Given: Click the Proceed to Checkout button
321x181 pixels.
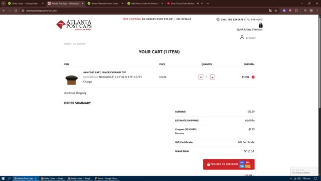Looking at the screenshot, I should pos(229,164).
